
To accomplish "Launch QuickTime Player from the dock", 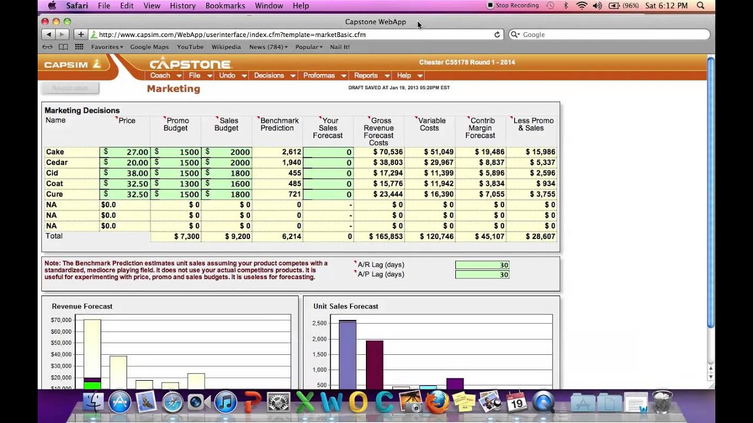I will pyautogui.click(x=543, y=402).
